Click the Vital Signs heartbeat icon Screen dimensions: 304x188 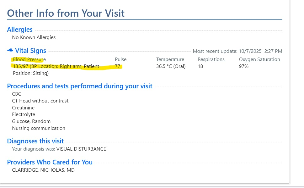point(10,50)
